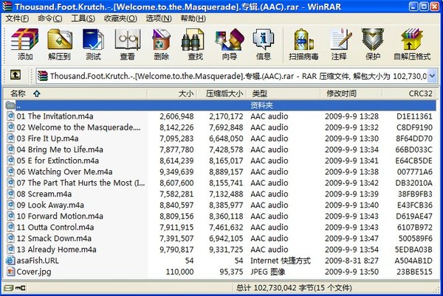
Task: Click the type JPEG 图像
Action: pyautogui.click(x=267, y=272)
